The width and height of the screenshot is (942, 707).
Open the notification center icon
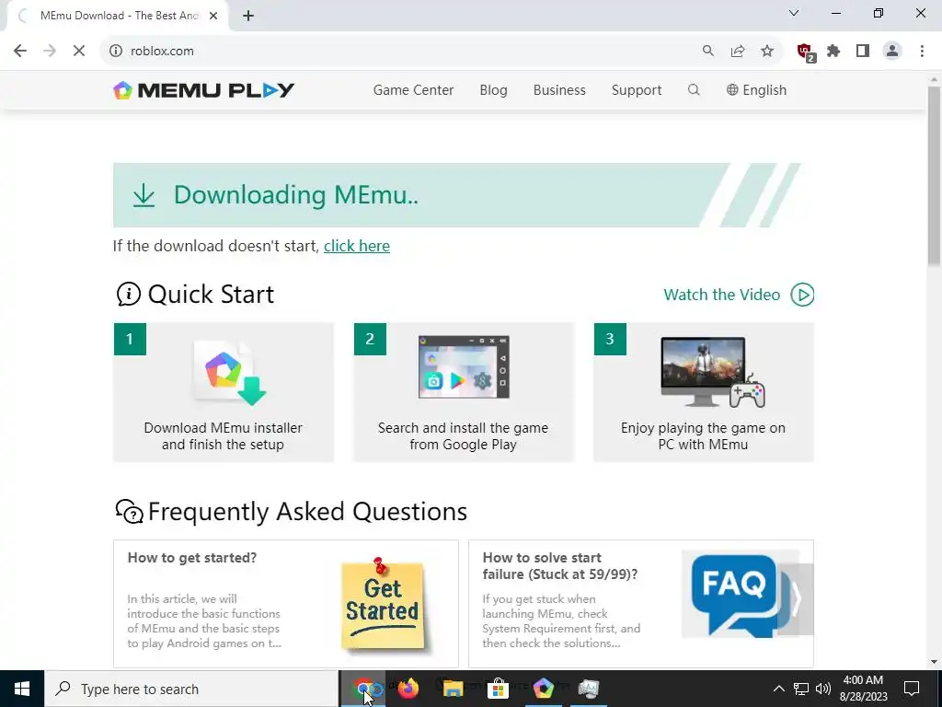pyautogui.click(x=912, y=689)
